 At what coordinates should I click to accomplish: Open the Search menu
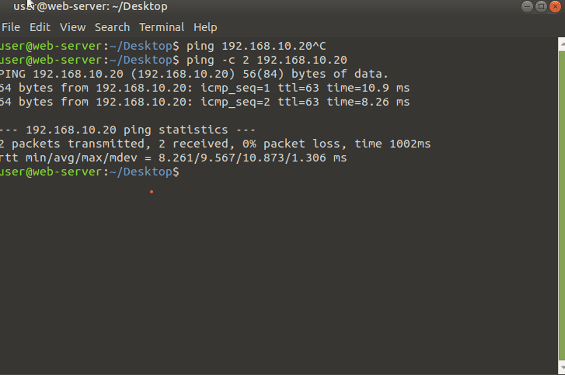[x=112, y=27]
